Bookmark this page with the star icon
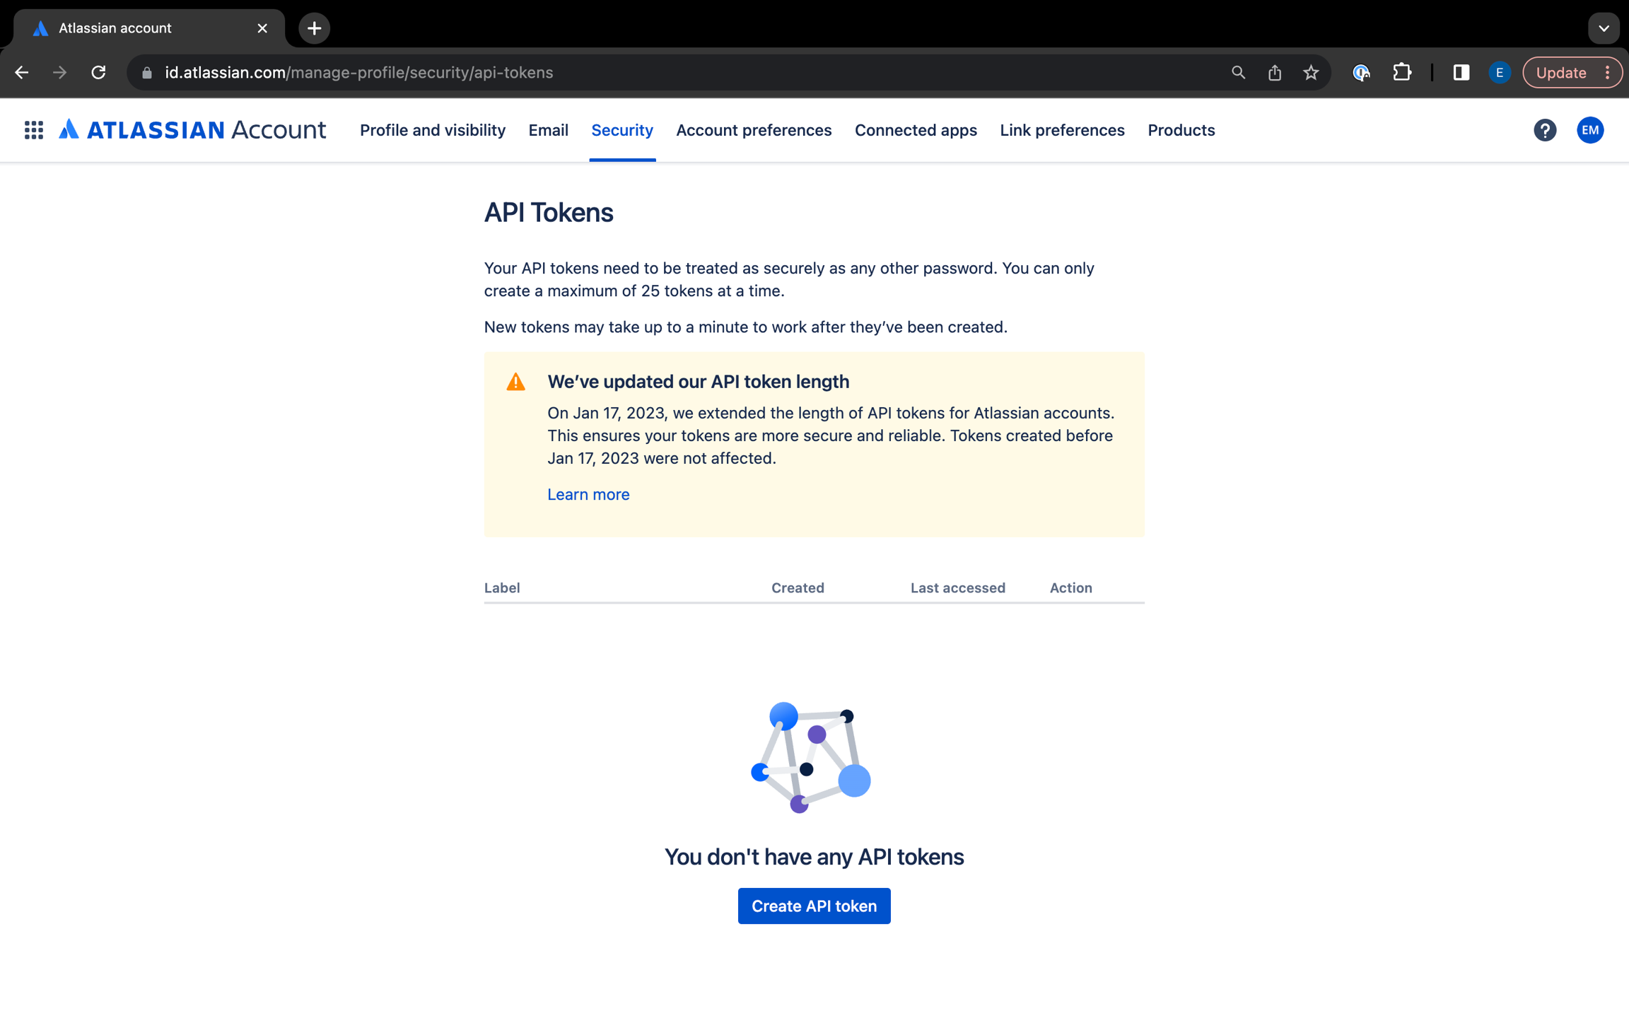Viewport: 1629px width, 1018px height. (x=1311, y=72)
